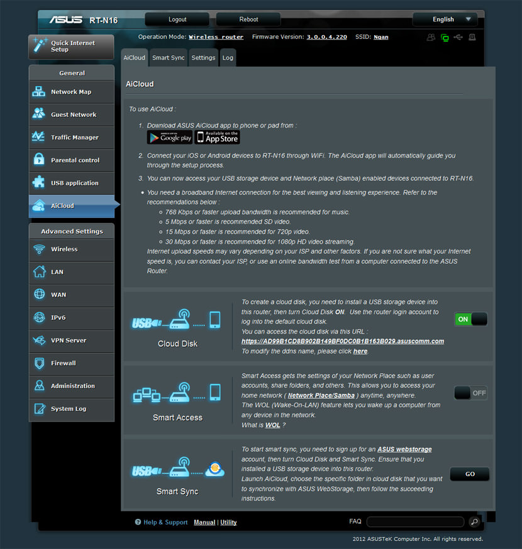Click the green network status icon
Screen dimensions: 522x549
coord(445,38)
